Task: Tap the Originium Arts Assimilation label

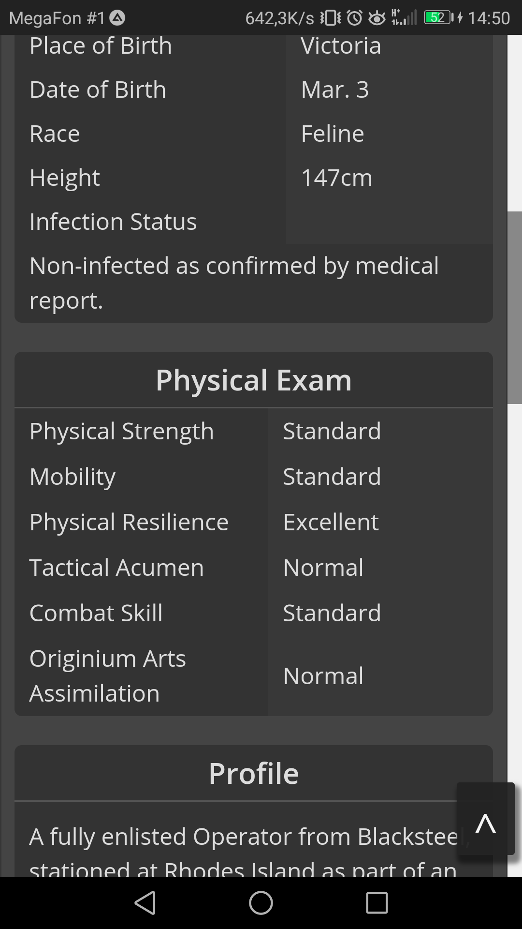Action: point(108,676)
